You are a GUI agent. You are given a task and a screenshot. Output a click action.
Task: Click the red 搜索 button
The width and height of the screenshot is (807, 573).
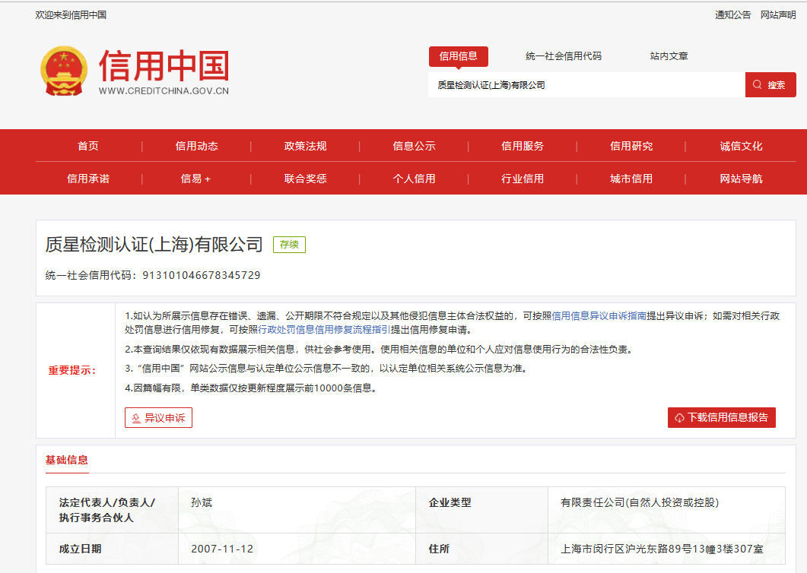click(x=770, y=84)
